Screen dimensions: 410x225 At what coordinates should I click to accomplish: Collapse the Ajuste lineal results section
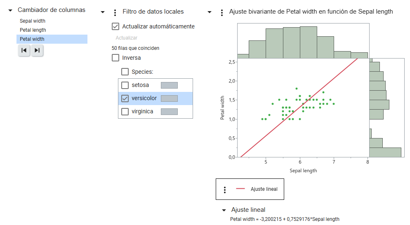[224, 210]
